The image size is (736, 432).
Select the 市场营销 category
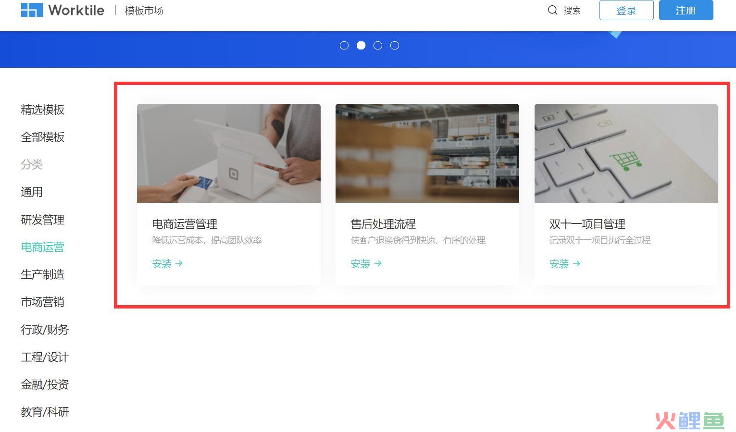pos(42,302)
